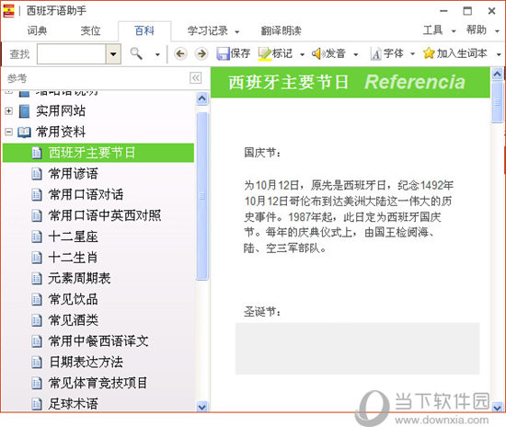Screen dimensions: 506x427
Task: Switch to the 词典 tab
Action: (x=37, y=31)
